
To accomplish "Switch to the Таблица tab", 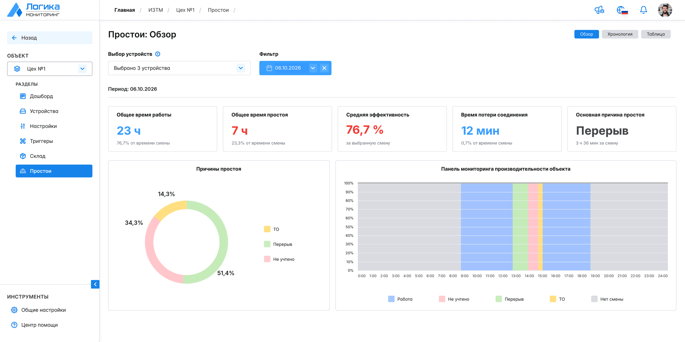I will (656, 34).
